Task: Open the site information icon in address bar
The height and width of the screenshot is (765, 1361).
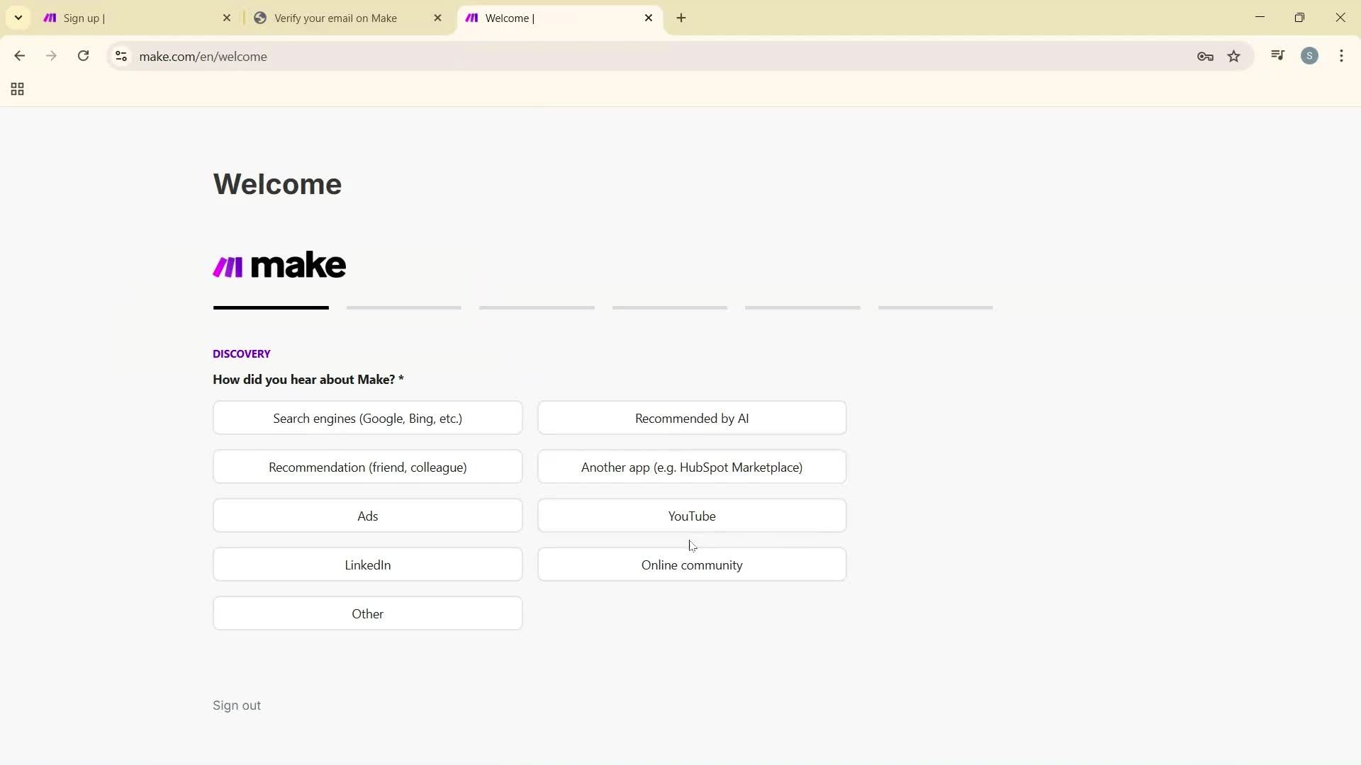Action: (x=121, y=56)
